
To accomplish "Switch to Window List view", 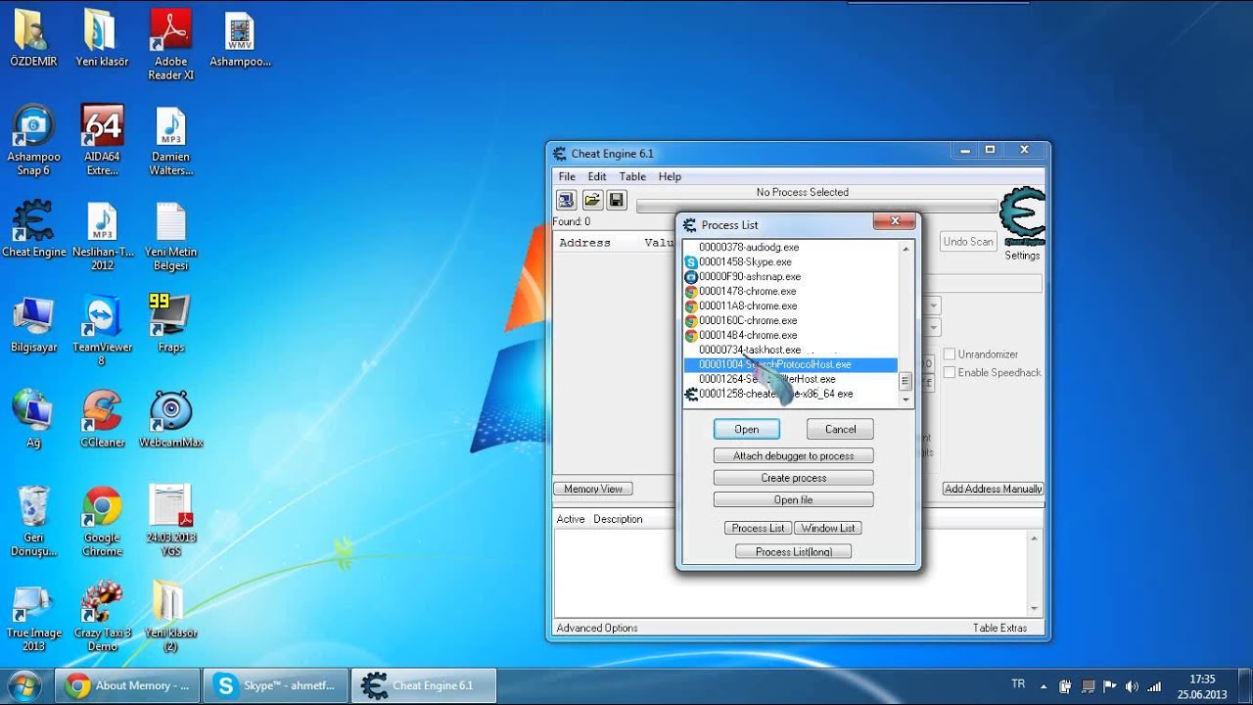I will coord(828,528).
